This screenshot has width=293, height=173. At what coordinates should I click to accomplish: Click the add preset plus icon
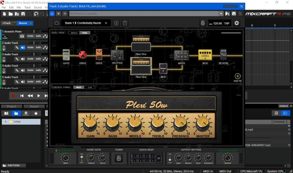(x=65, y=14)
